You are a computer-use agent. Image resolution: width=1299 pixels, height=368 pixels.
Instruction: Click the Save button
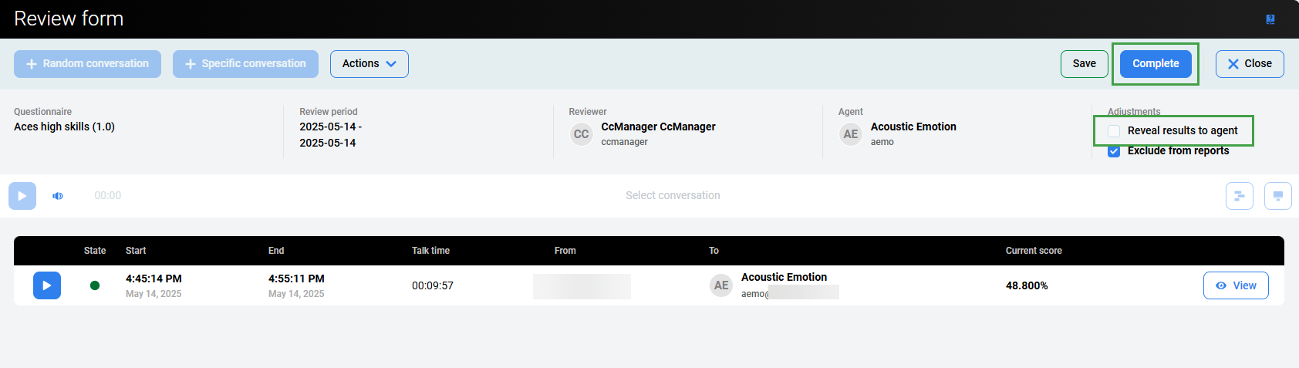(x=1084, y=64)
